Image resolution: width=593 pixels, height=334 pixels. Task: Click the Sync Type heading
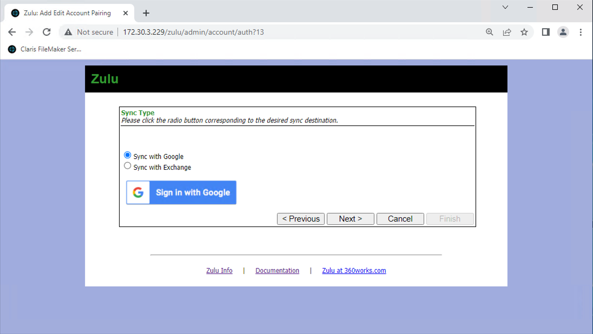point(138,113)
